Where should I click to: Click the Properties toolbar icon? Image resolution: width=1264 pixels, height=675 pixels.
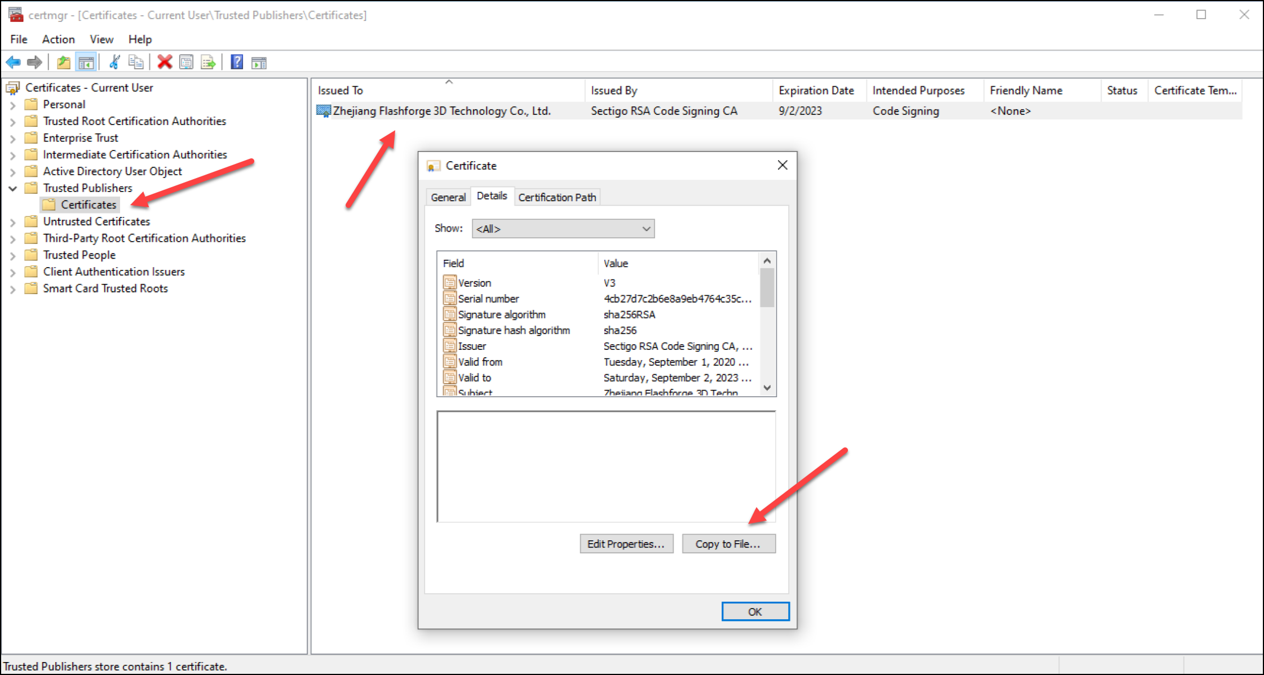click(x=186, y=62)
